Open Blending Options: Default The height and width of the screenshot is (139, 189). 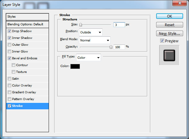pyautogui.click(x=27, y=24)
